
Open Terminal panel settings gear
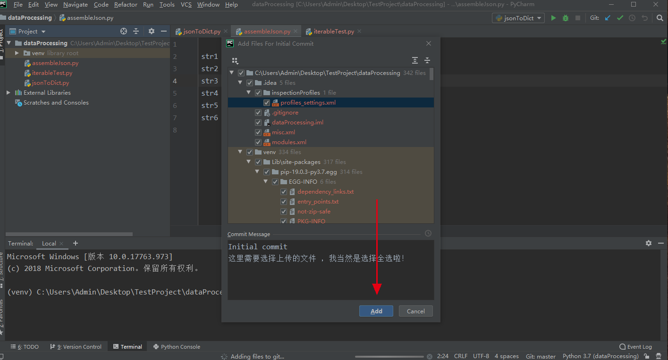pyautogui.click(x=649, y=243)
